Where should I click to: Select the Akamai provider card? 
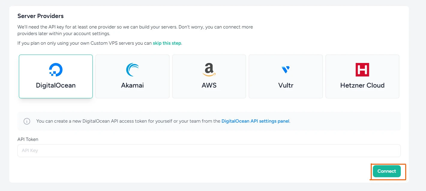[132, 76]
